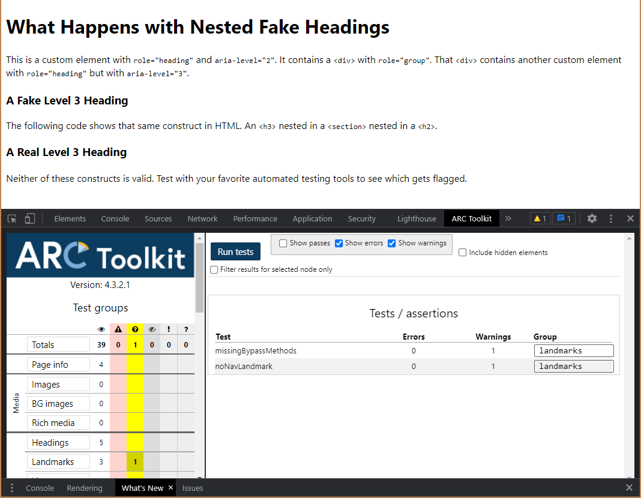Open the Console tab in bottom drawer
Viewport: 641px width, 498px height.
tap(40, 488)
